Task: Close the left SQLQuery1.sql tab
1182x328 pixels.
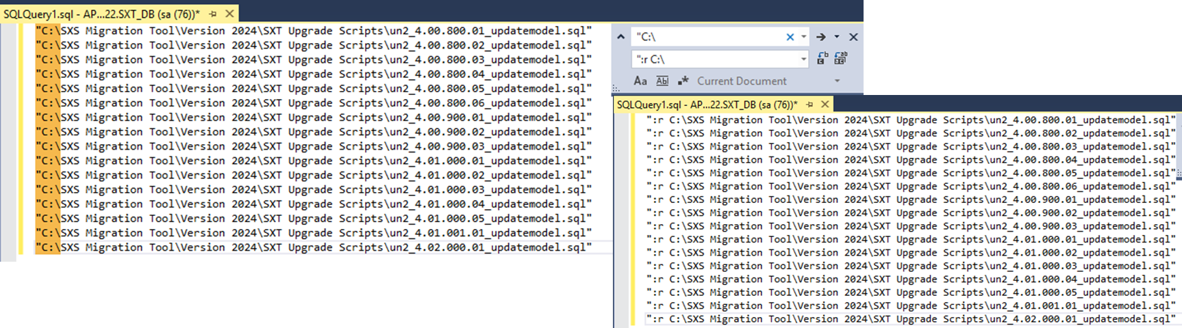Action: [229, 14]
